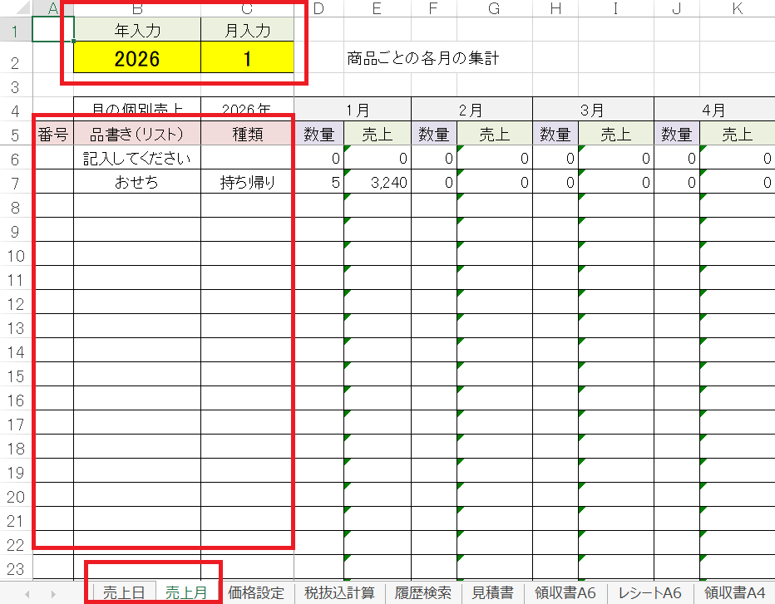
Task: Select the 領収書A4 sheet tab
Action: (734, 593)
